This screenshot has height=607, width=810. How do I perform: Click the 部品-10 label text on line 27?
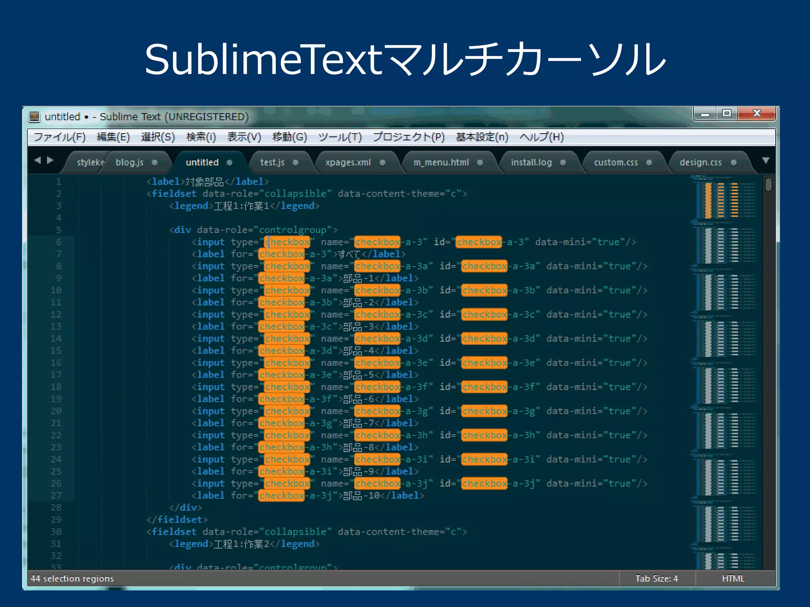pyautogui.click(x=361, y=496)
